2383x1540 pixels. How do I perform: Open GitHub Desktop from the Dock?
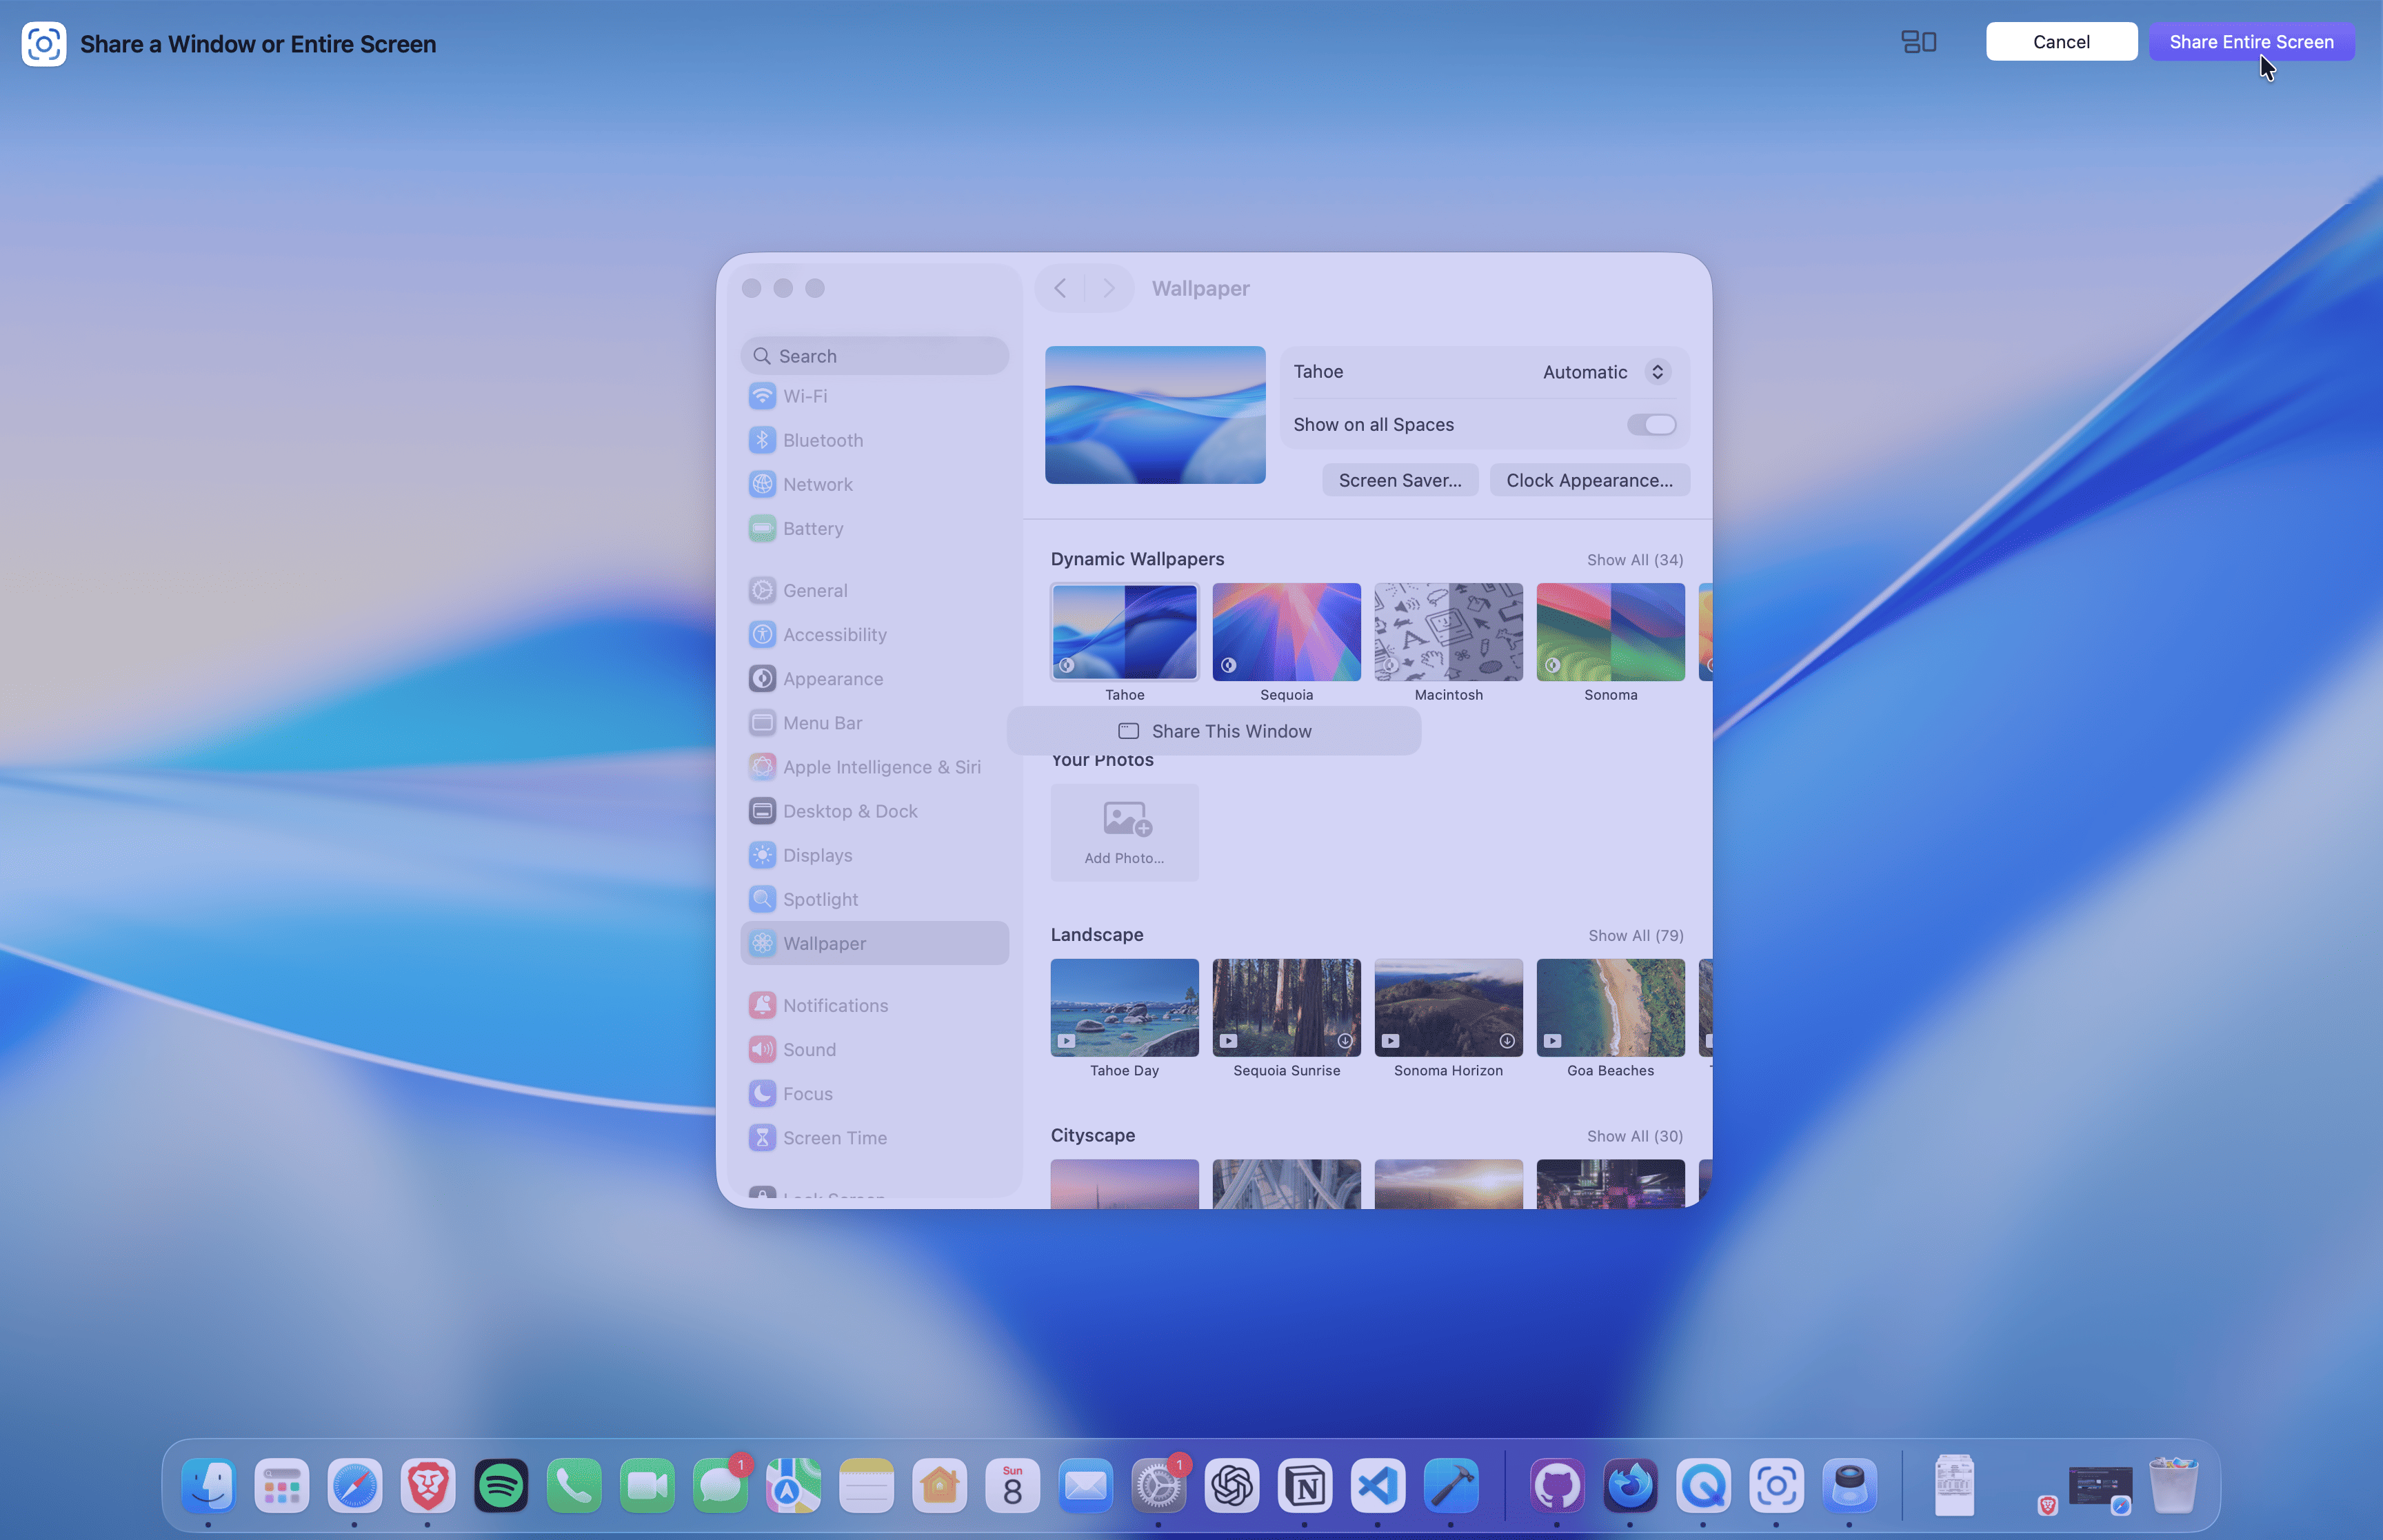click(x=1557, y=1486)
